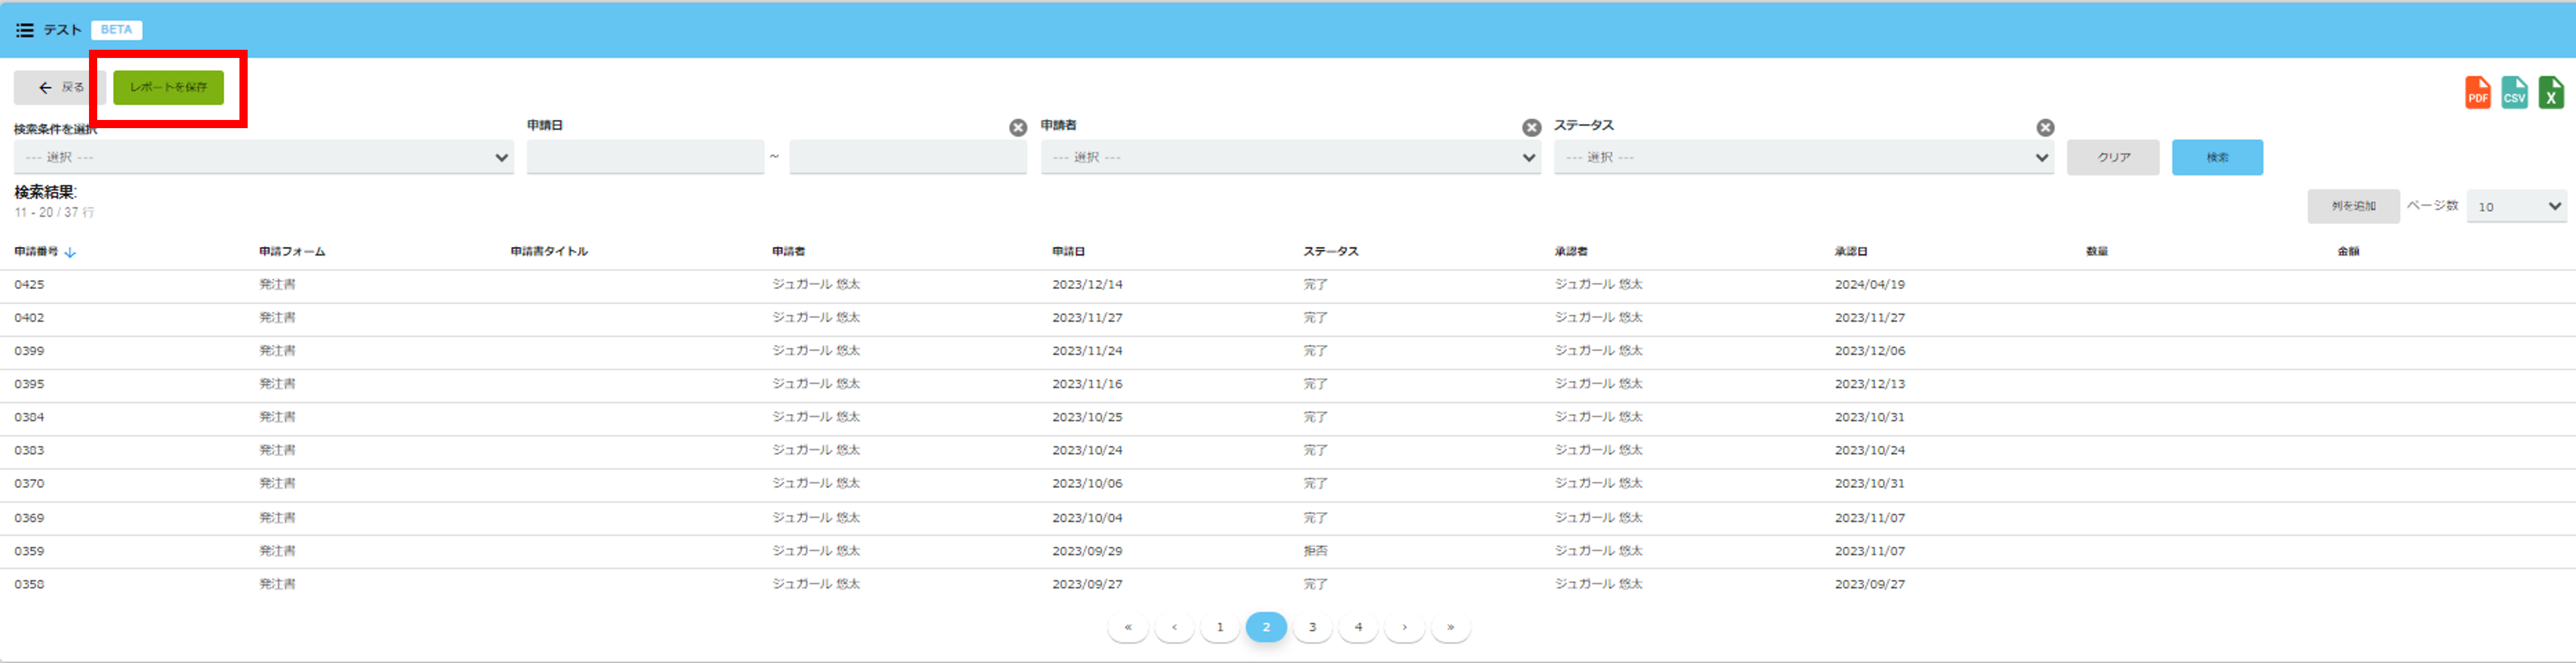Click the クリア button
The width and height of the screenshot is (2576, 663).
pos(2113,158)
